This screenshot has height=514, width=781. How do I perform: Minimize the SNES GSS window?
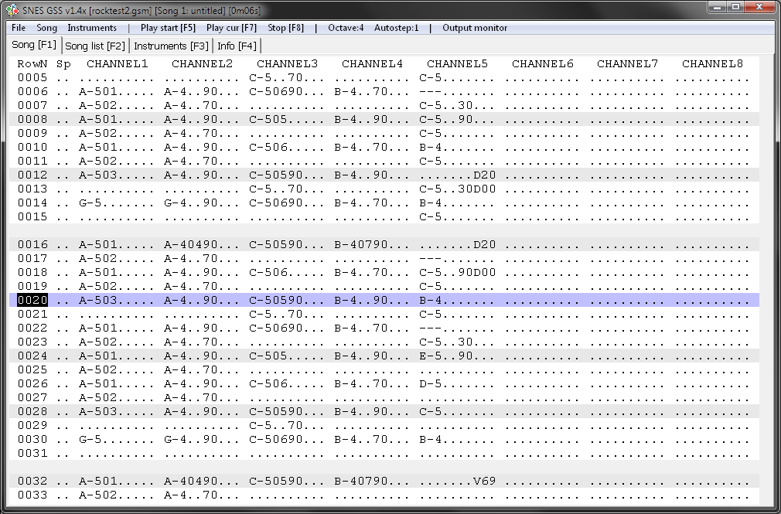click(718, 7)
